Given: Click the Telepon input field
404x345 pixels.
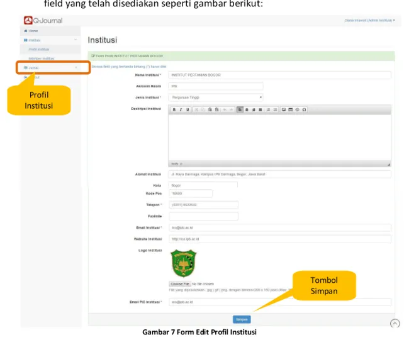Looking at the screenshot, I should click(x=203, y=205).
